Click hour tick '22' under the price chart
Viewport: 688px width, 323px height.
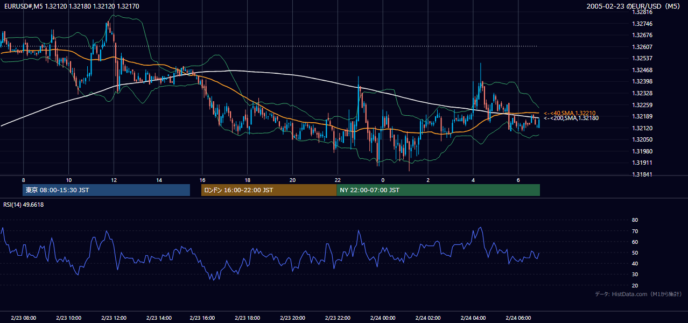338,180
